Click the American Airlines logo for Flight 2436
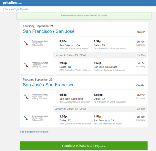 26,97
